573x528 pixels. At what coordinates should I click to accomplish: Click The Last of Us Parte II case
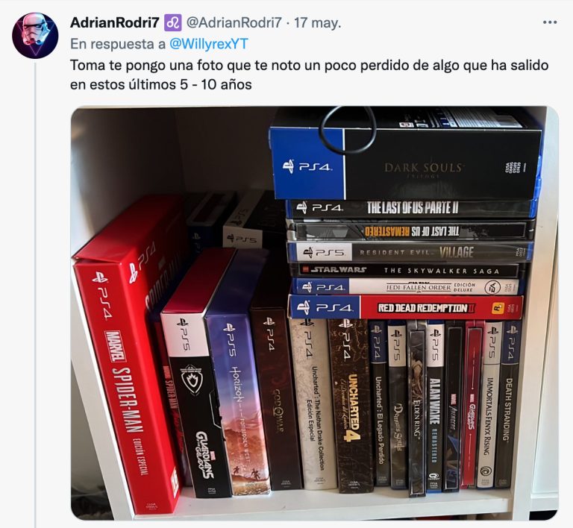tap(410, 209)
